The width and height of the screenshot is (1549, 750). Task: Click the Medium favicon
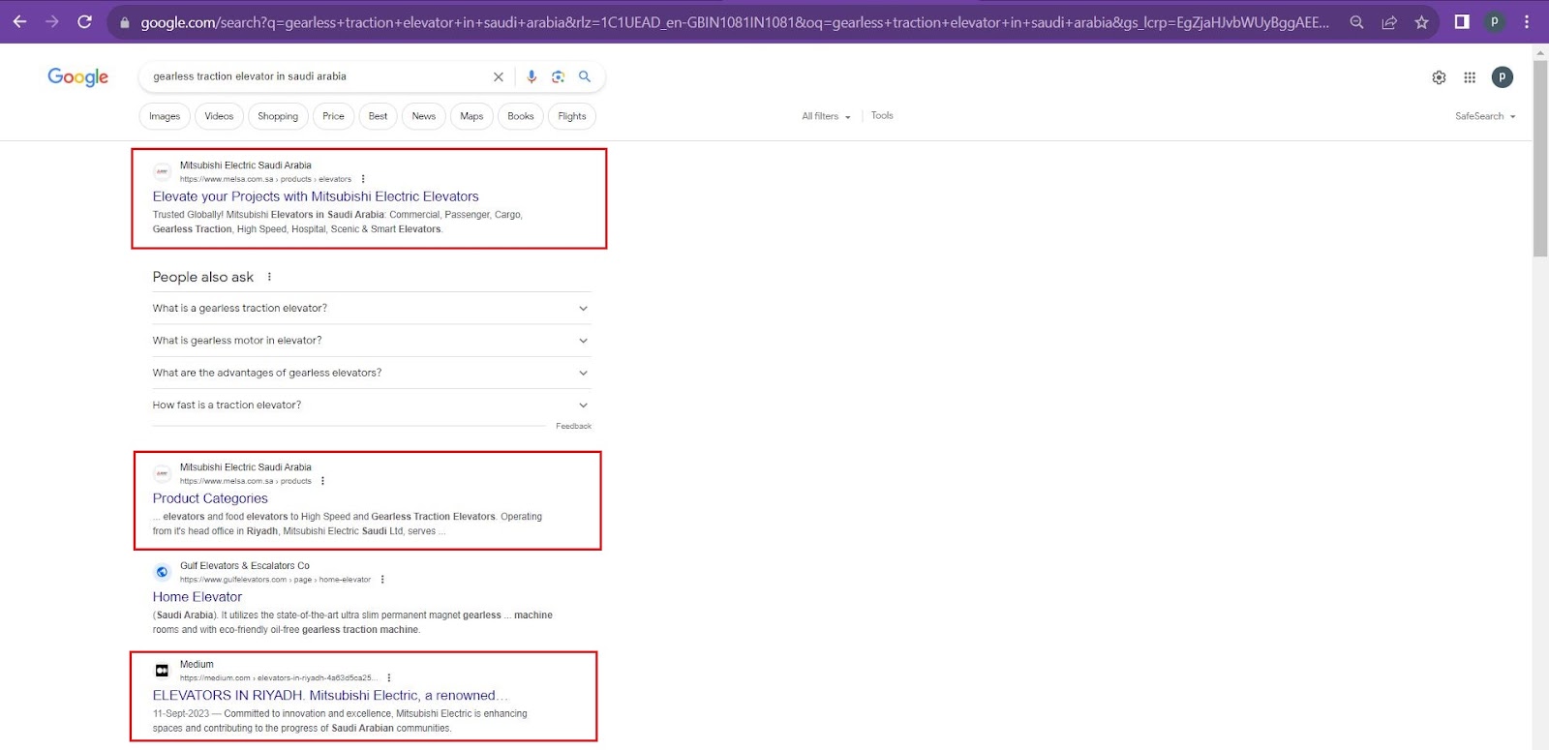click(163, 671)
